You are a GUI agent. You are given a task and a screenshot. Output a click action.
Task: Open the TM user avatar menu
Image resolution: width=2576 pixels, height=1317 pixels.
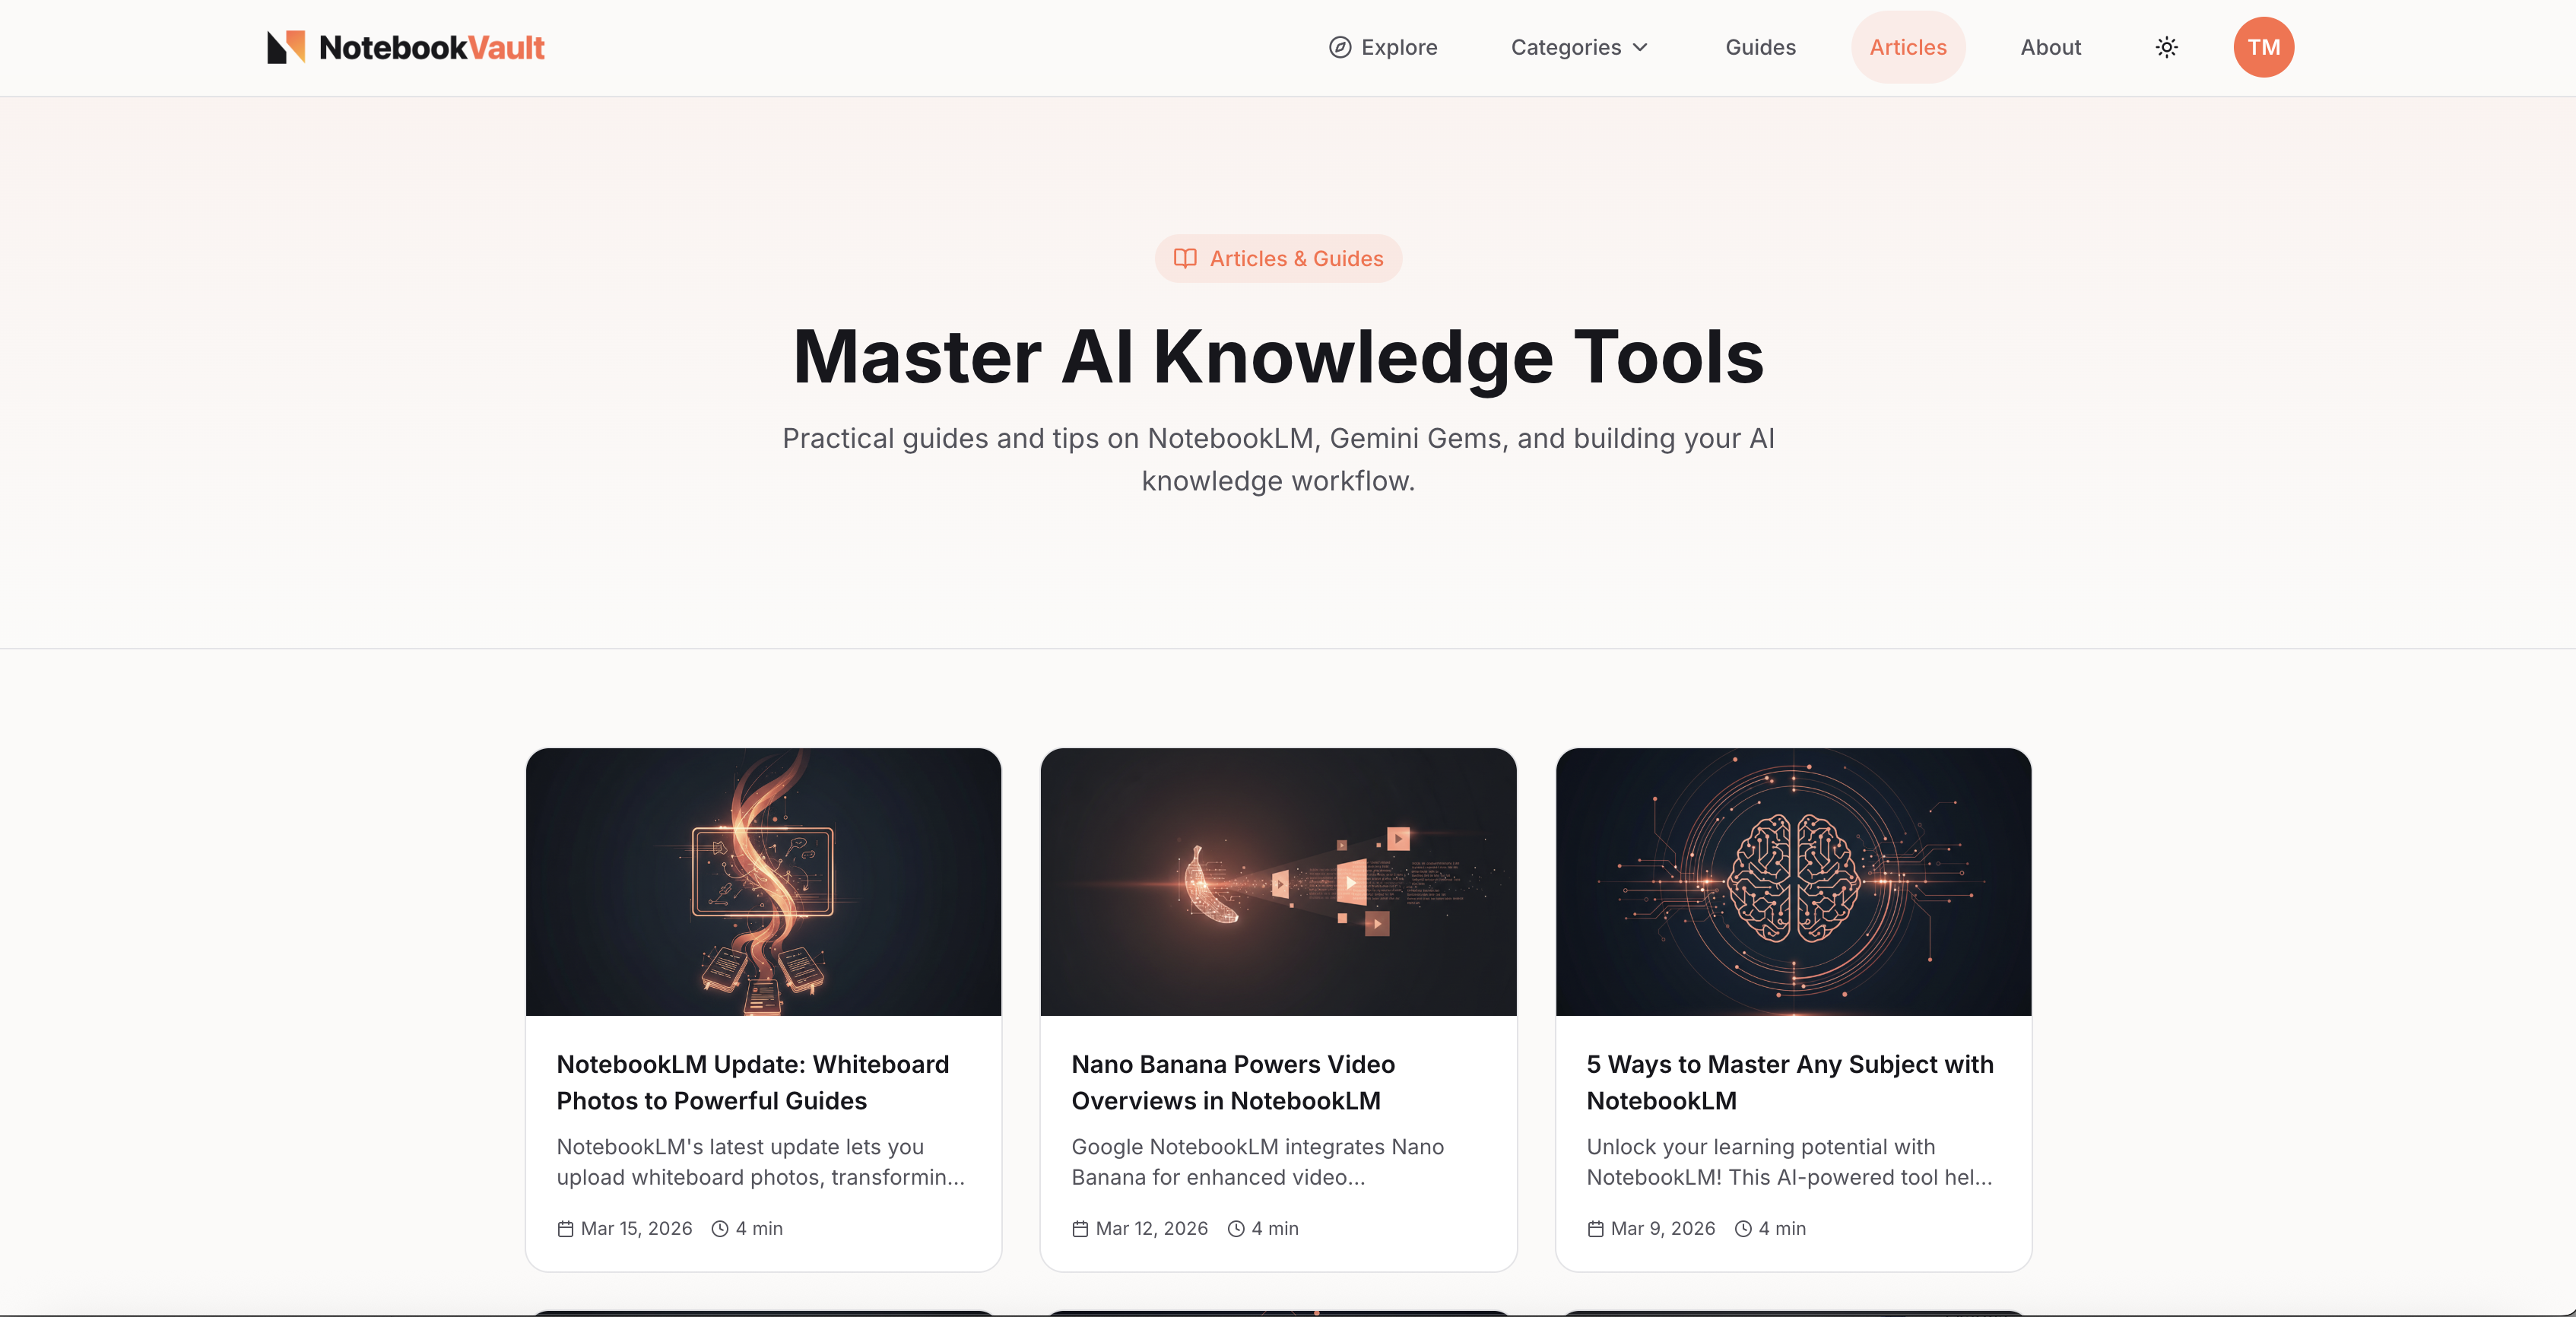2263,47
